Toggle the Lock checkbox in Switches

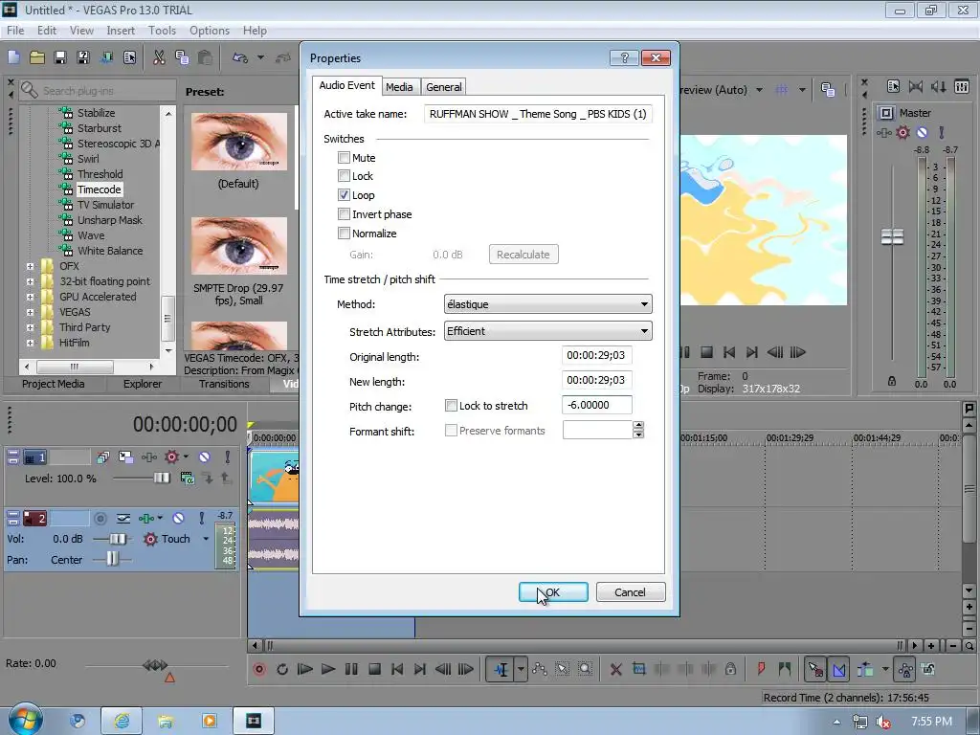[x=344, y=176]
